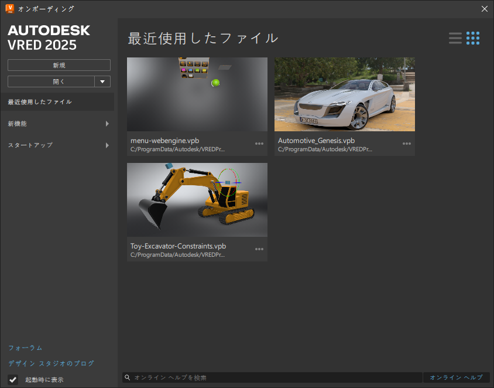Expand the 新機能 section arrow
Screen dimensions: 494x388
(107, 124)
